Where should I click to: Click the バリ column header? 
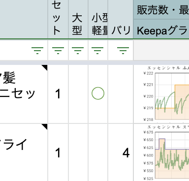[x=121, y=19]
